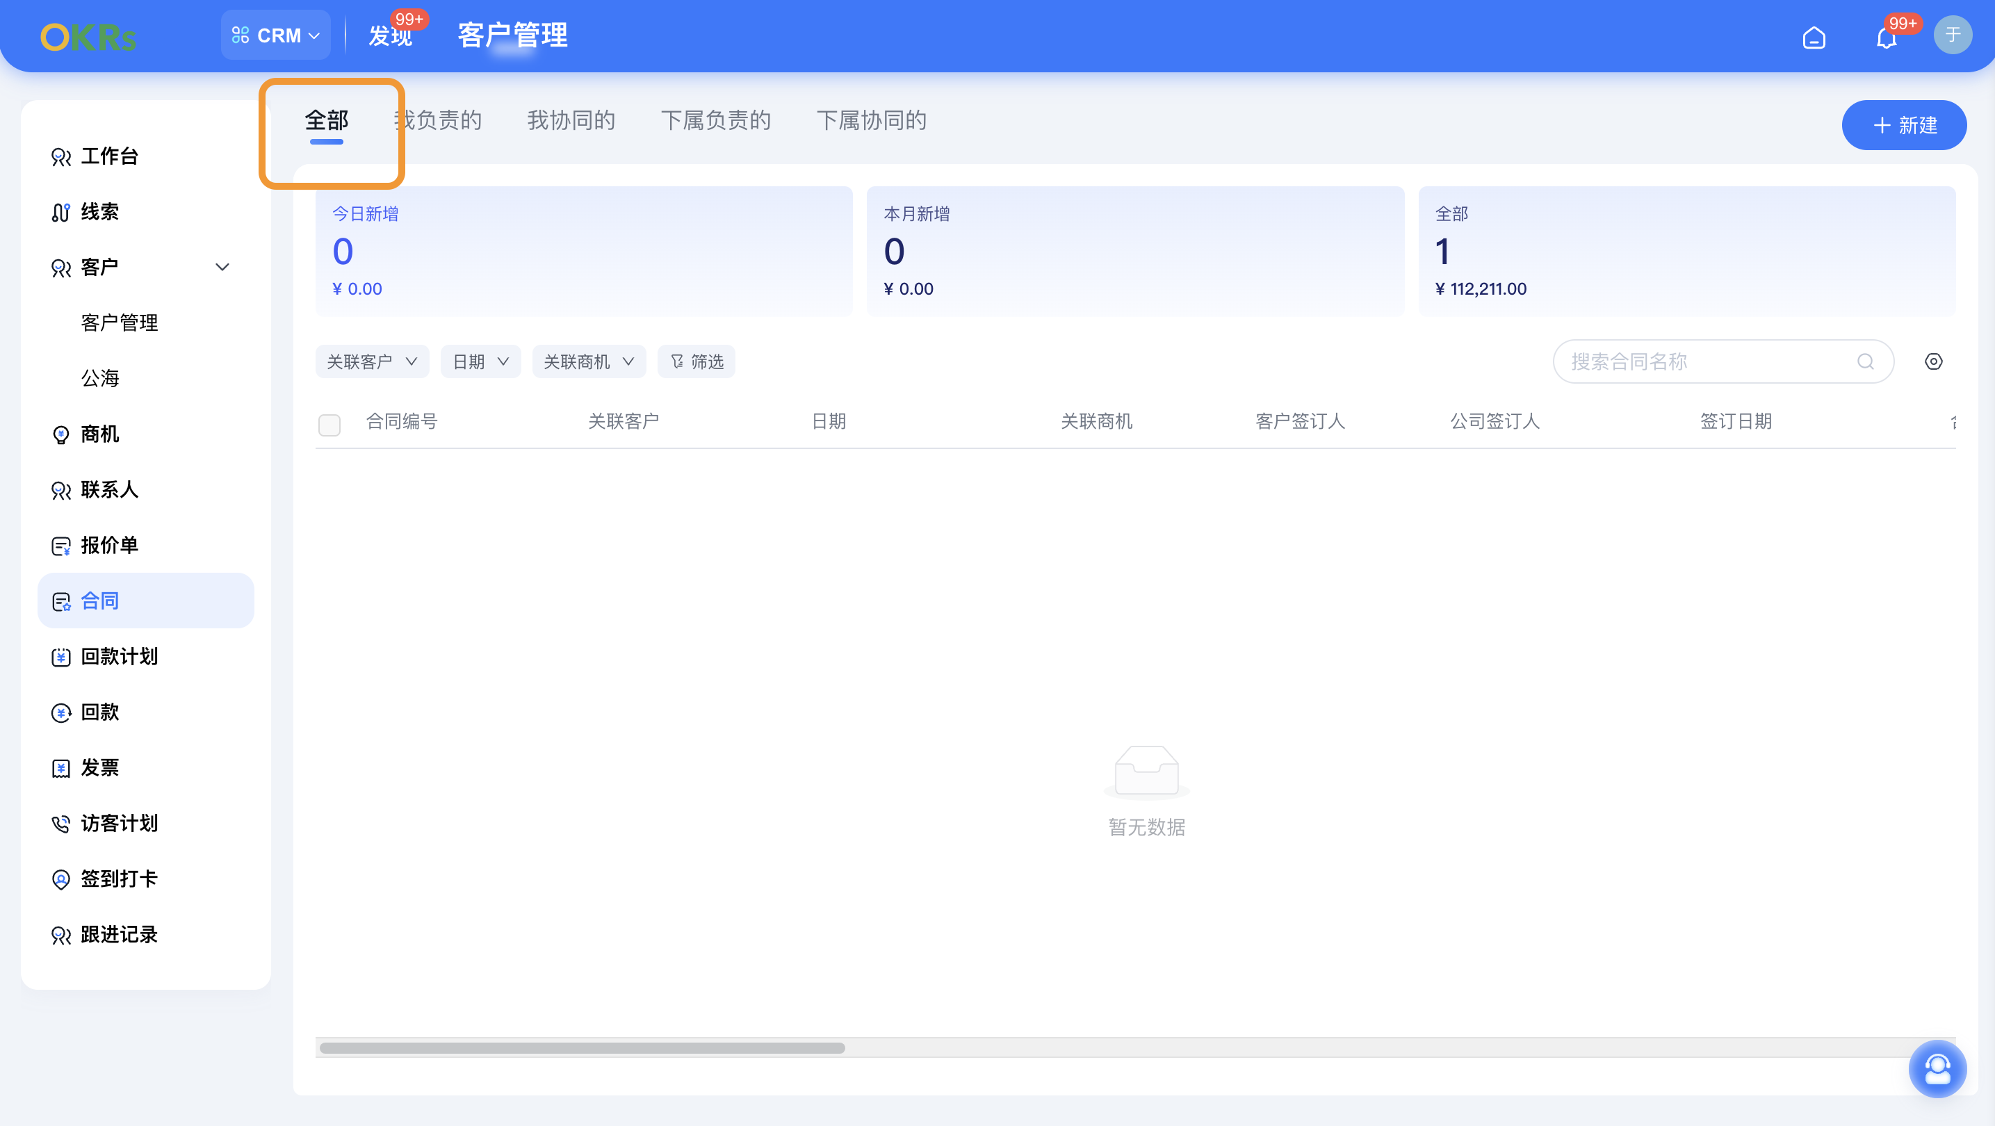Click the 工作台 sidebar icon
This screenshot has height=1126, width=1995.
coord(60,156)
